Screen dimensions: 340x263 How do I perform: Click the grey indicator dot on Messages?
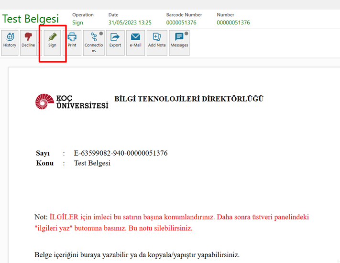[x=186, y=34]
